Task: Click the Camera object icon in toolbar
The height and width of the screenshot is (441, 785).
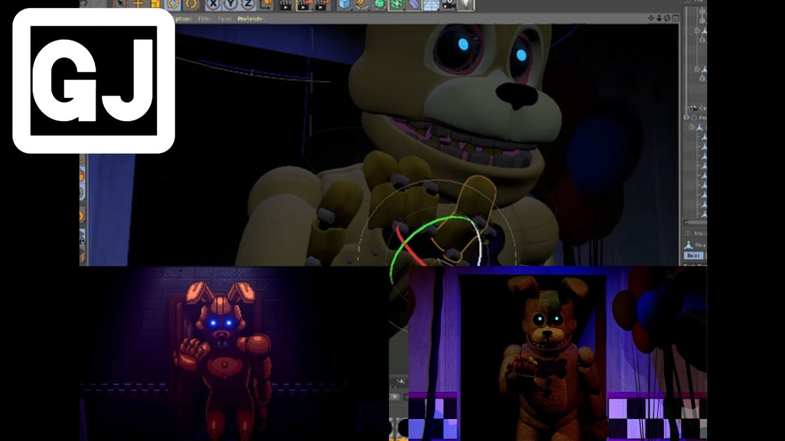Action: tap(449, 5)
